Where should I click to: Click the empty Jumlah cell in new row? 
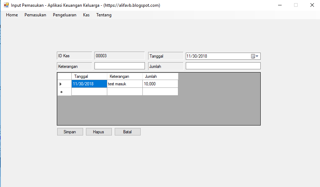160,92
